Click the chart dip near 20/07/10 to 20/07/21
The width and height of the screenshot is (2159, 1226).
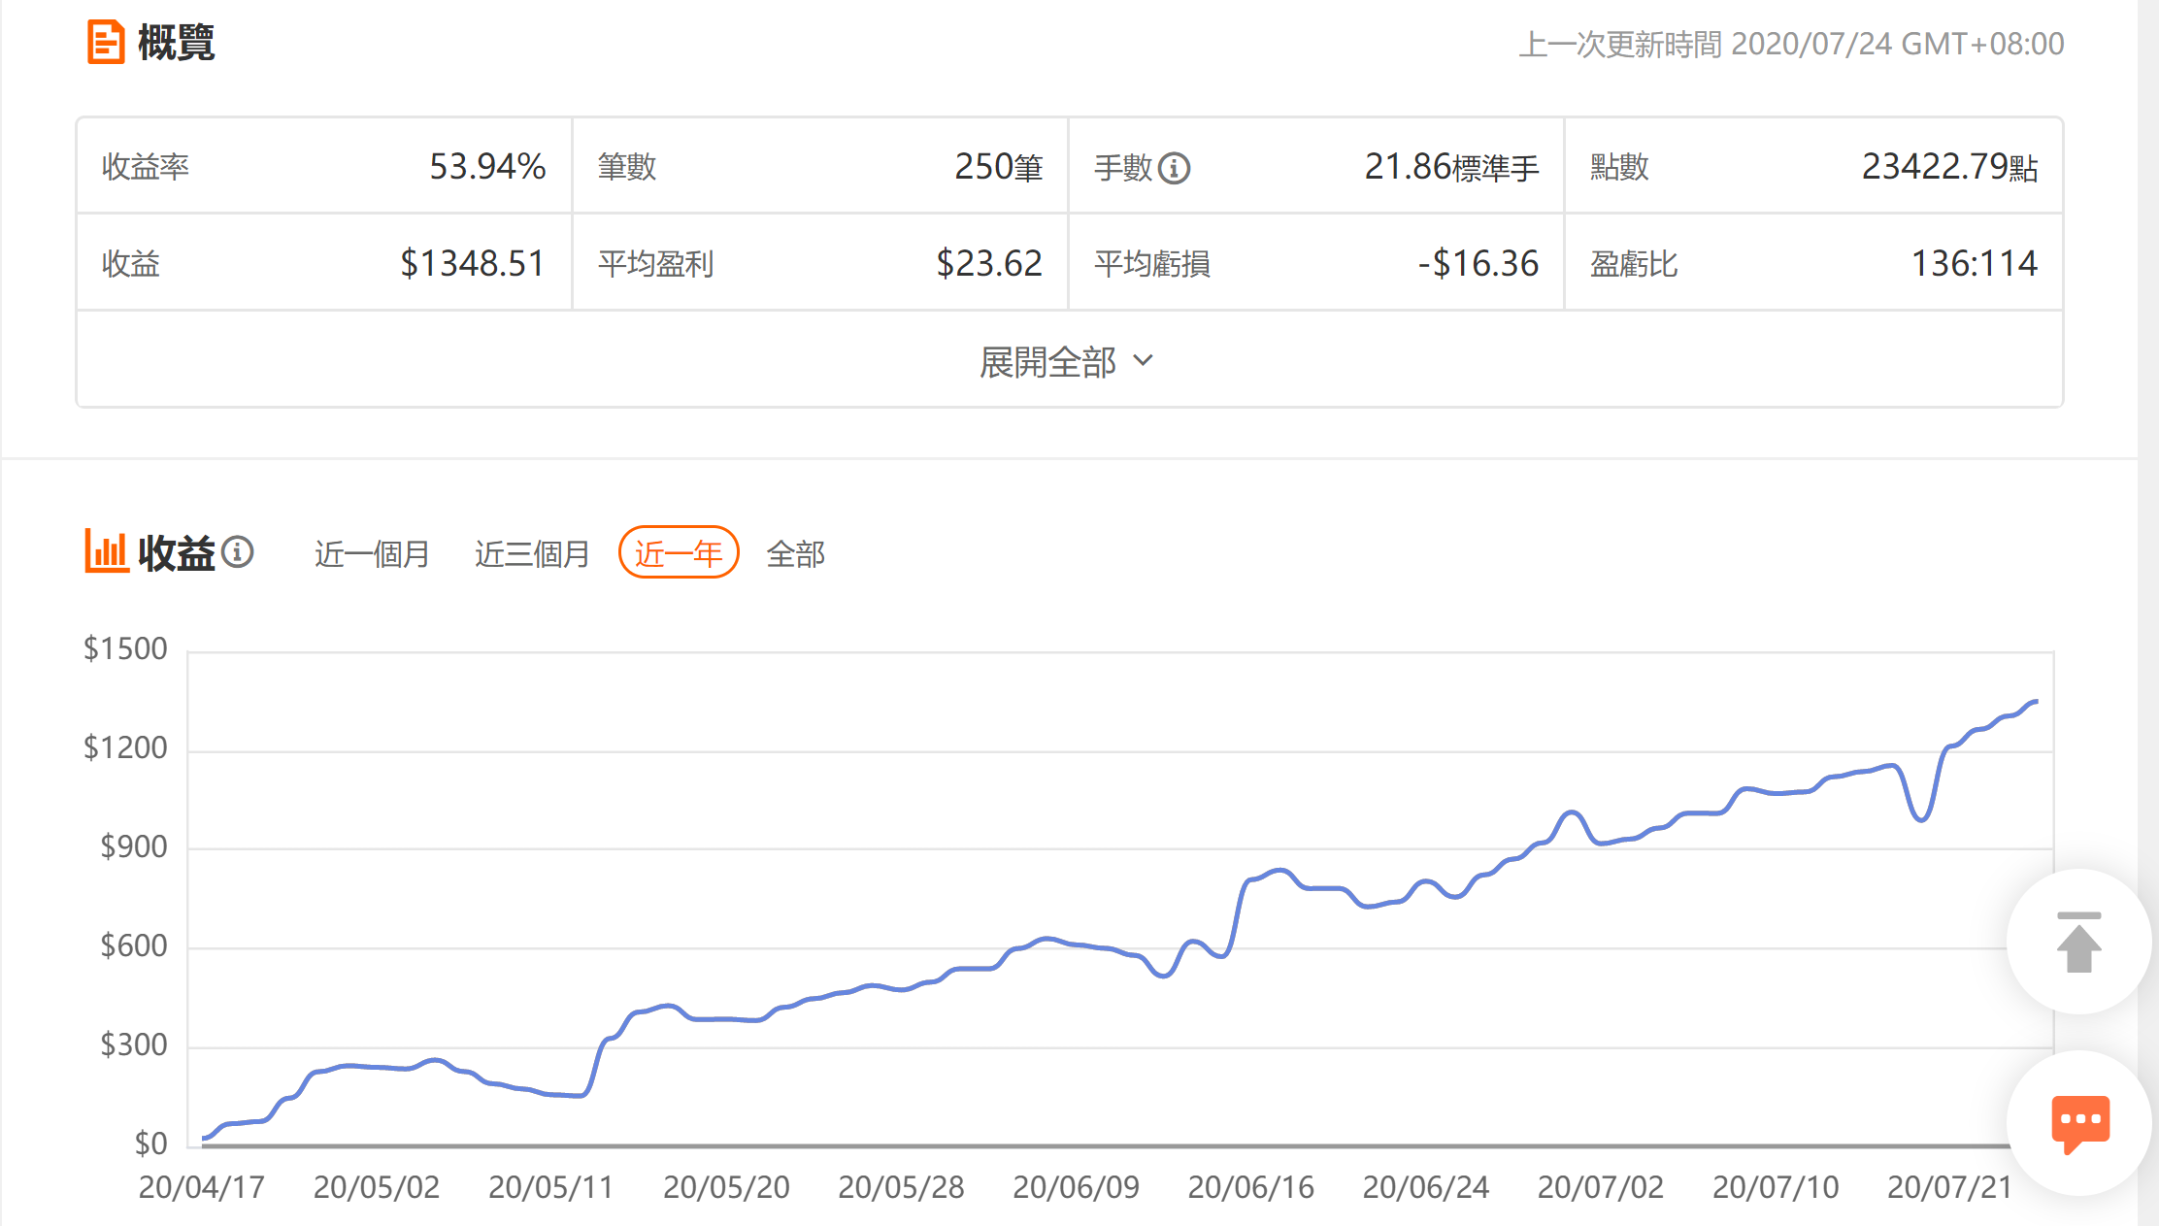tap(1920, 818)
